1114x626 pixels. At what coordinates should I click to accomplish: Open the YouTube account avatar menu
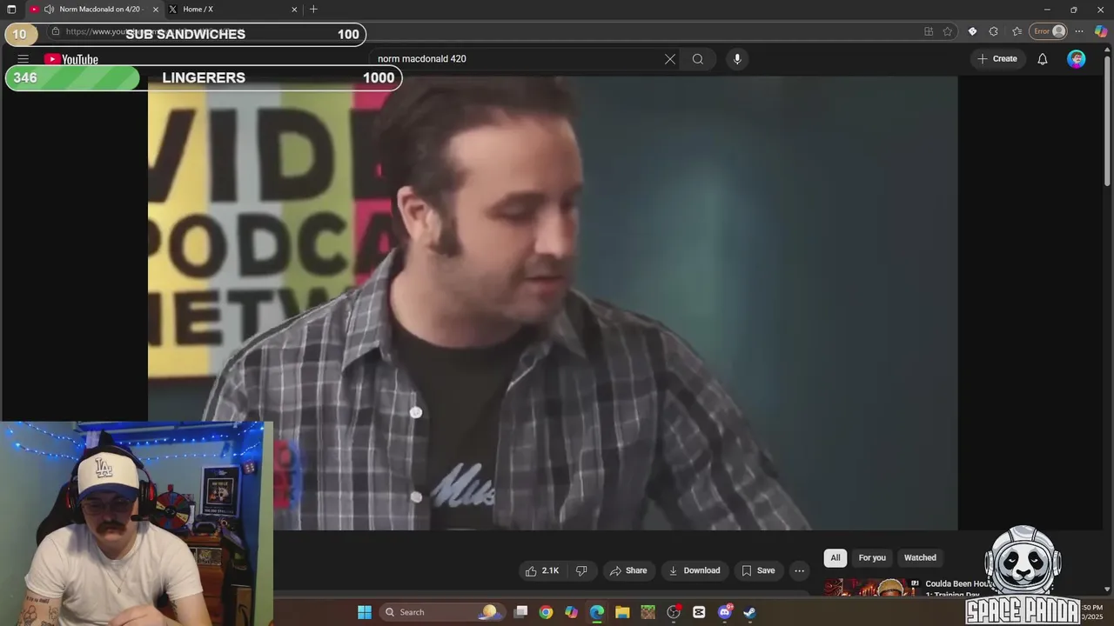coord(1077,59)
